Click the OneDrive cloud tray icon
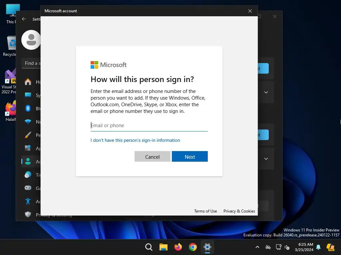The height and width of the screenshot is (255, 341). (x=268, y=247)
